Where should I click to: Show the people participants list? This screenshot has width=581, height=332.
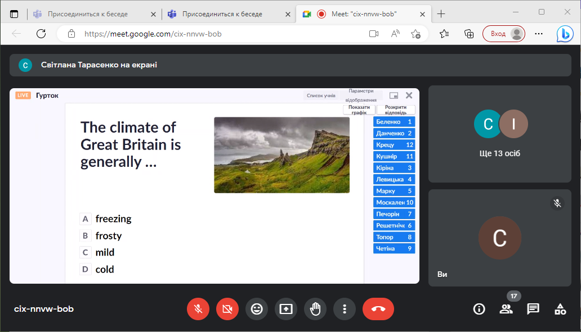click(x=506, y=308)
